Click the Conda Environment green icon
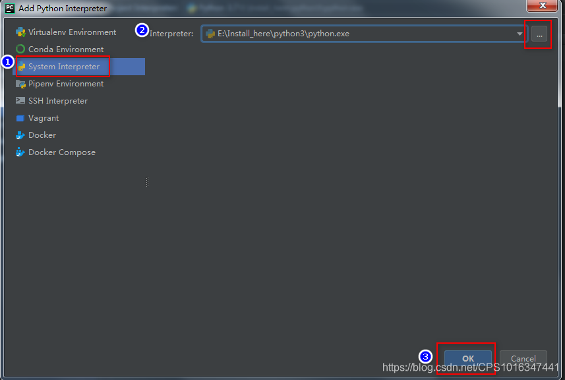This screenshot has width=565, height=380. coord(20,49)
